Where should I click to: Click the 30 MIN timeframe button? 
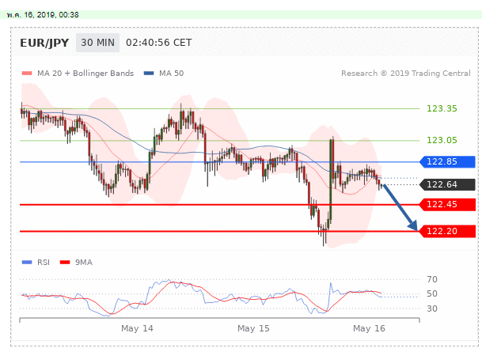[97, 43]
